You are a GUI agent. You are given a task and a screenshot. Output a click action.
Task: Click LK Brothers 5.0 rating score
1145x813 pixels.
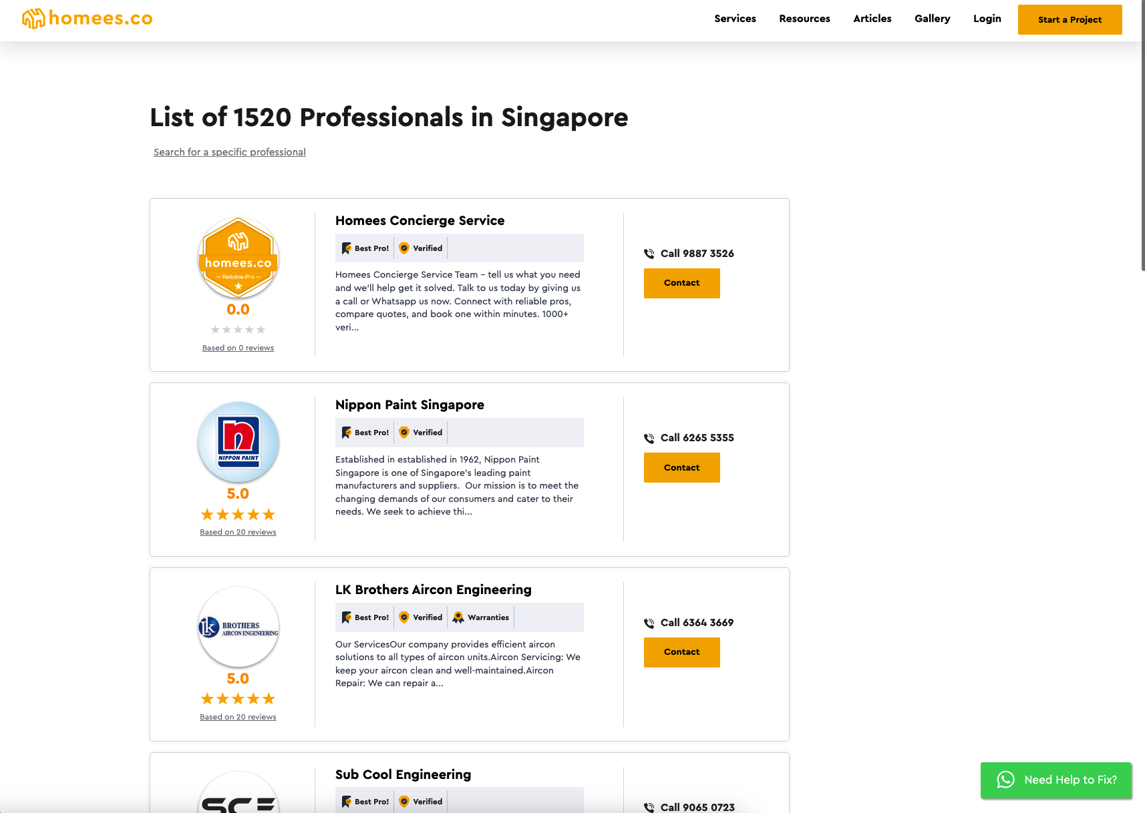click(x=238, y=679)
